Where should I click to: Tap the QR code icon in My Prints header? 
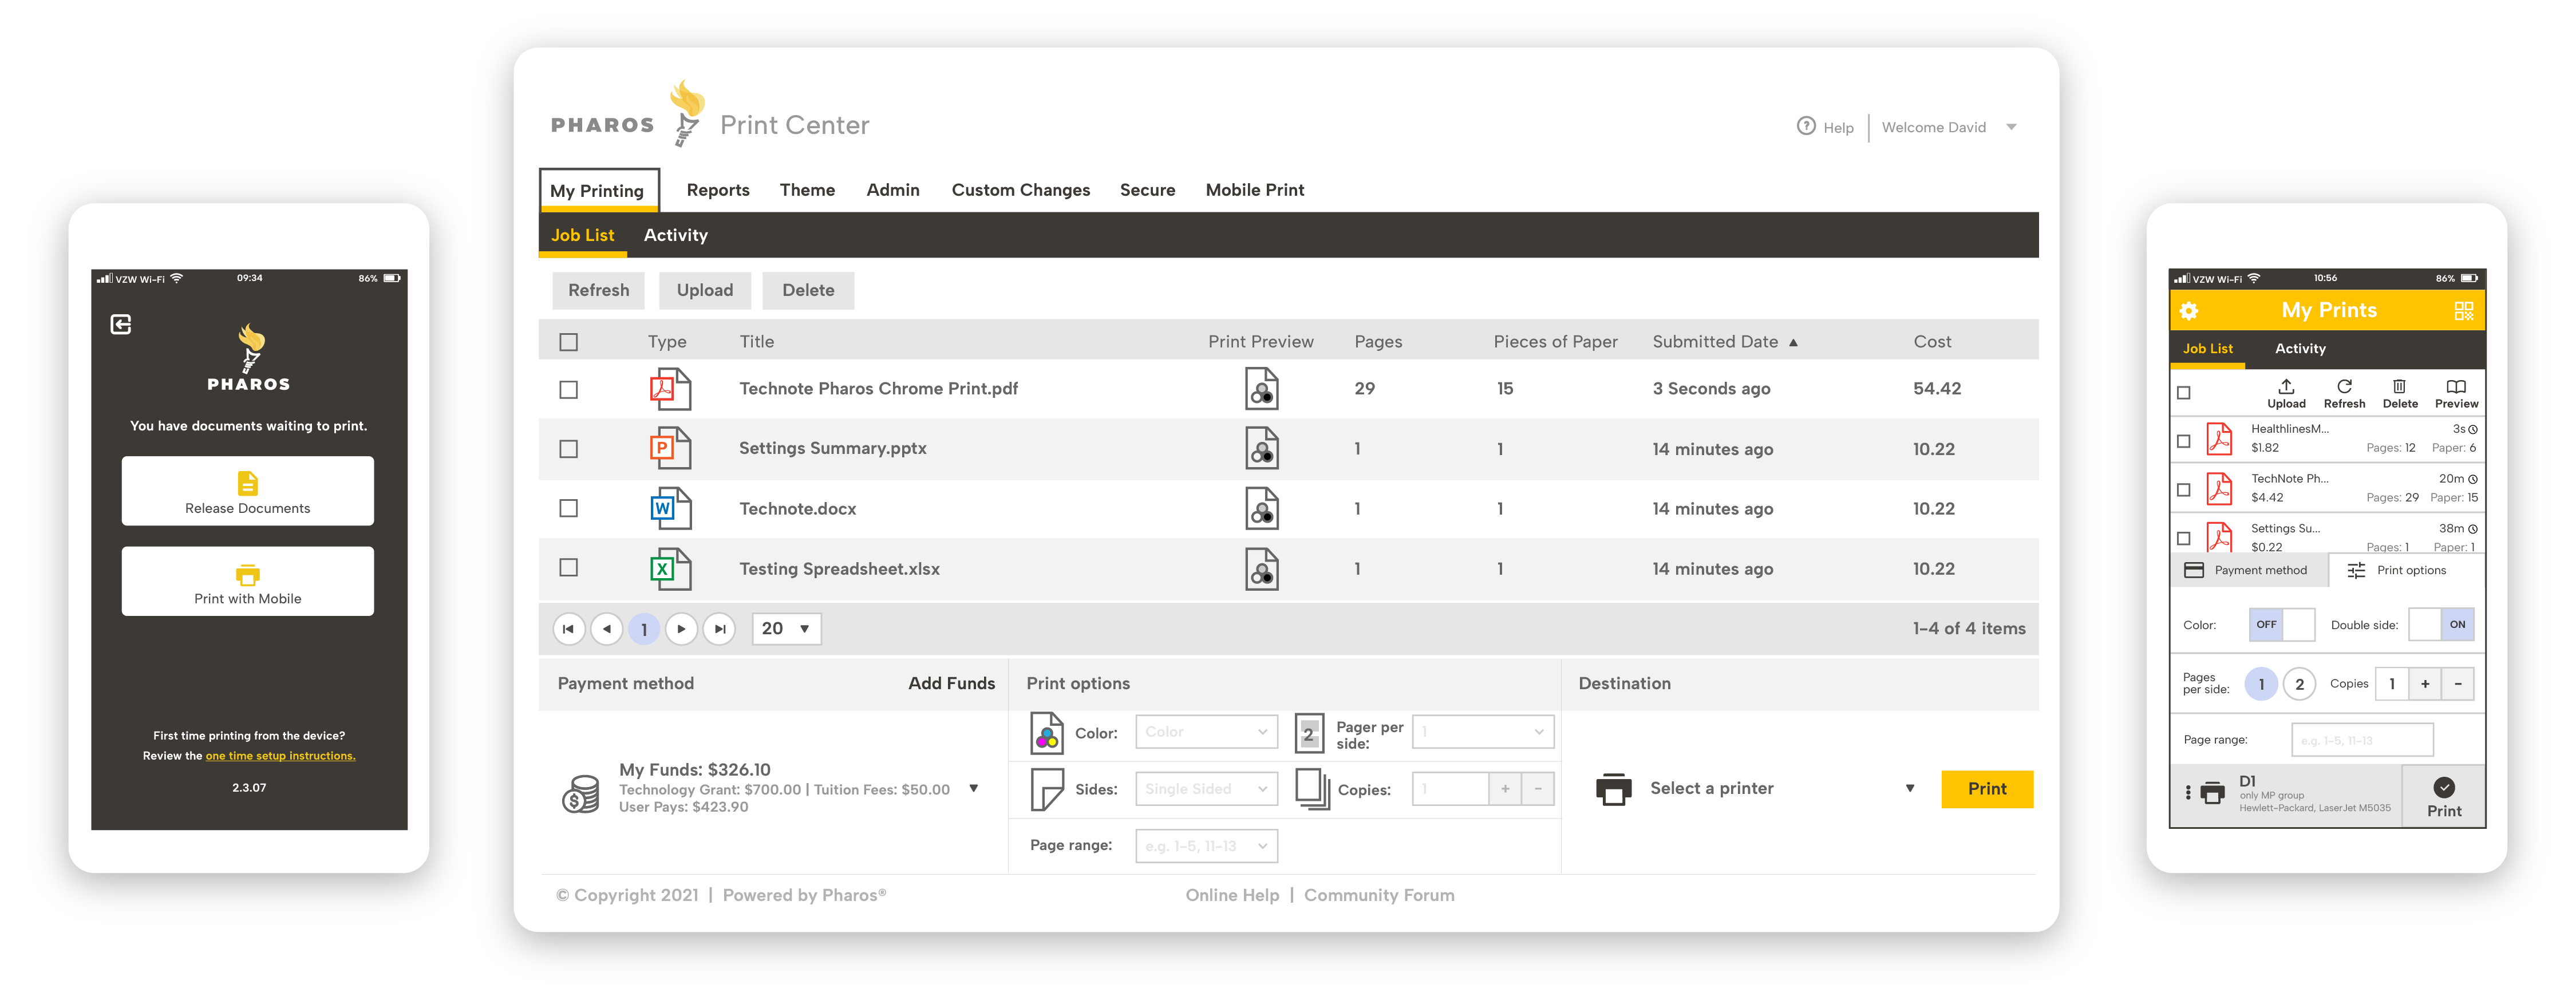(2463, 311)
